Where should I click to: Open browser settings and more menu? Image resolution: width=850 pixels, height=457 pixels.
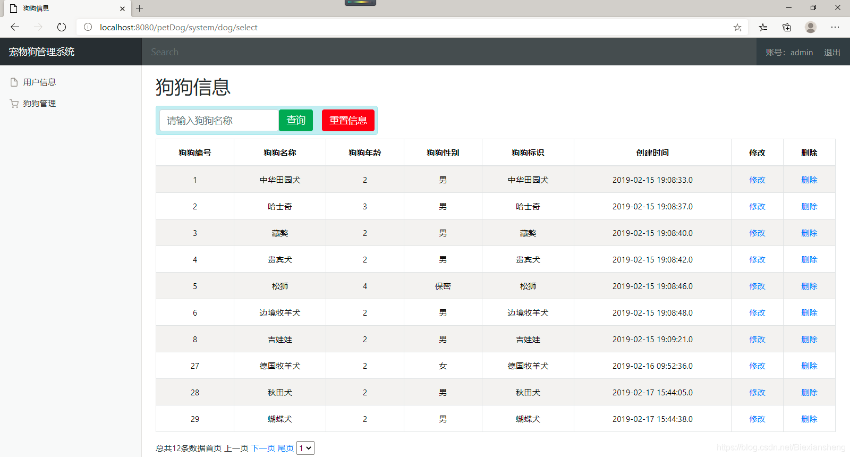tap(835, 27)
